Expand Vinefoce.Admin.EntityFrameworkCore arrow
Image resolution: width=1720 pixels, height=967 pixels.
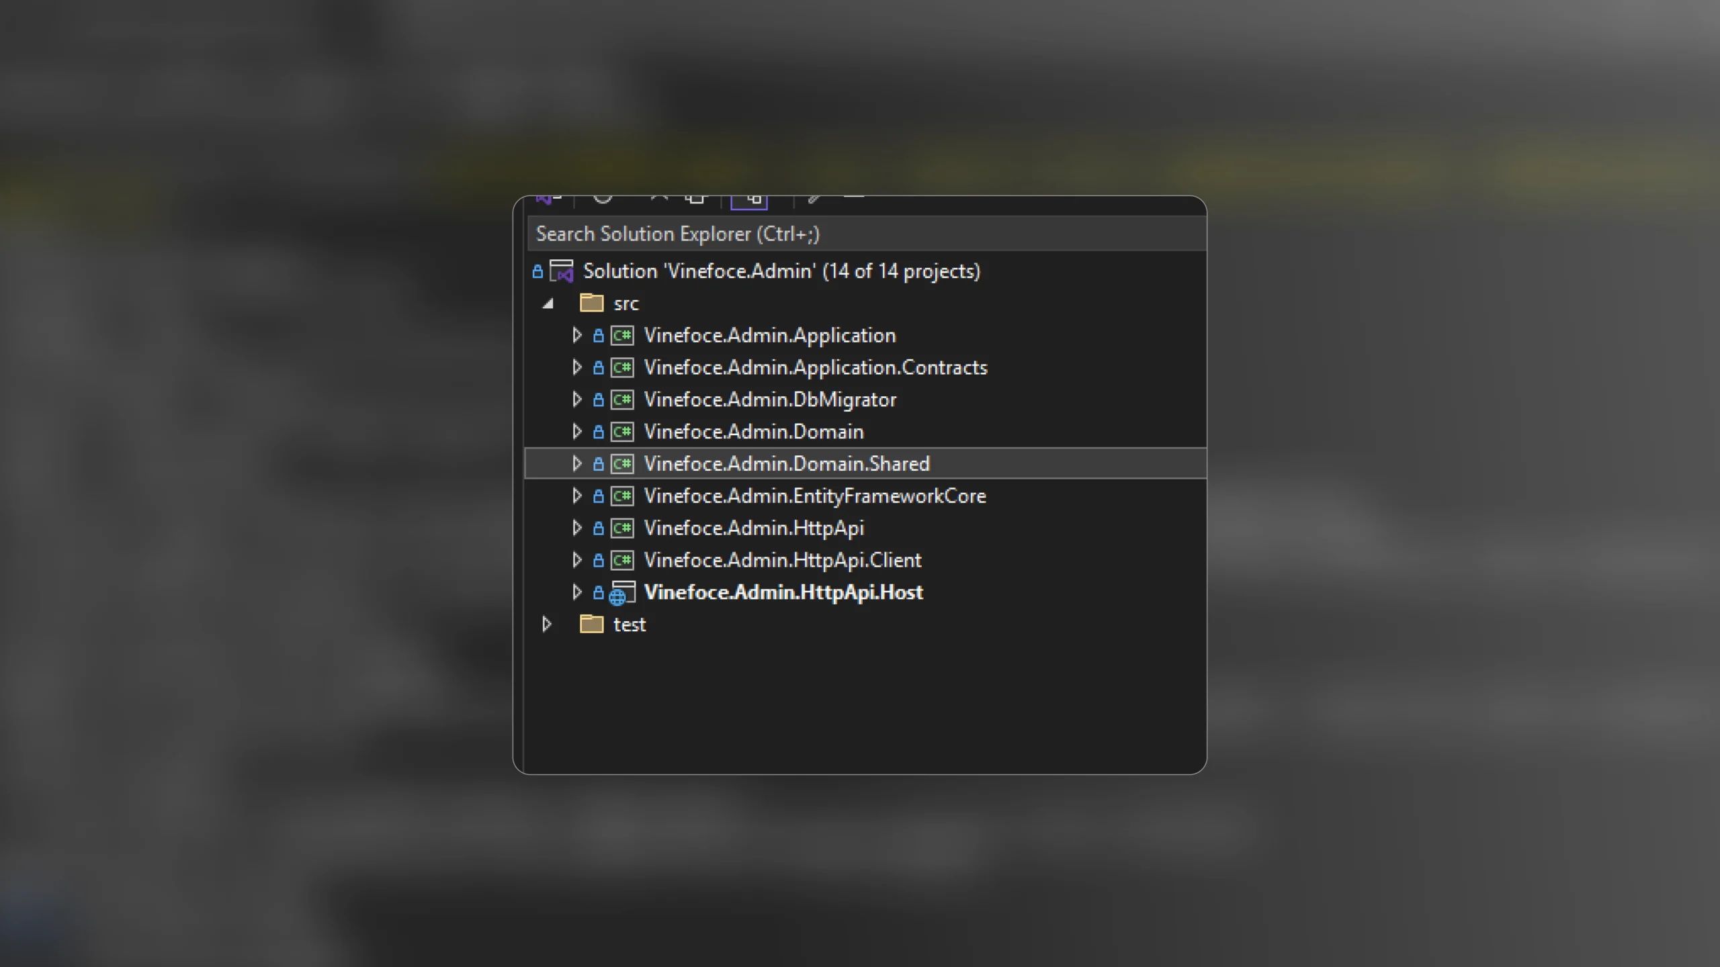coord(576,496)
